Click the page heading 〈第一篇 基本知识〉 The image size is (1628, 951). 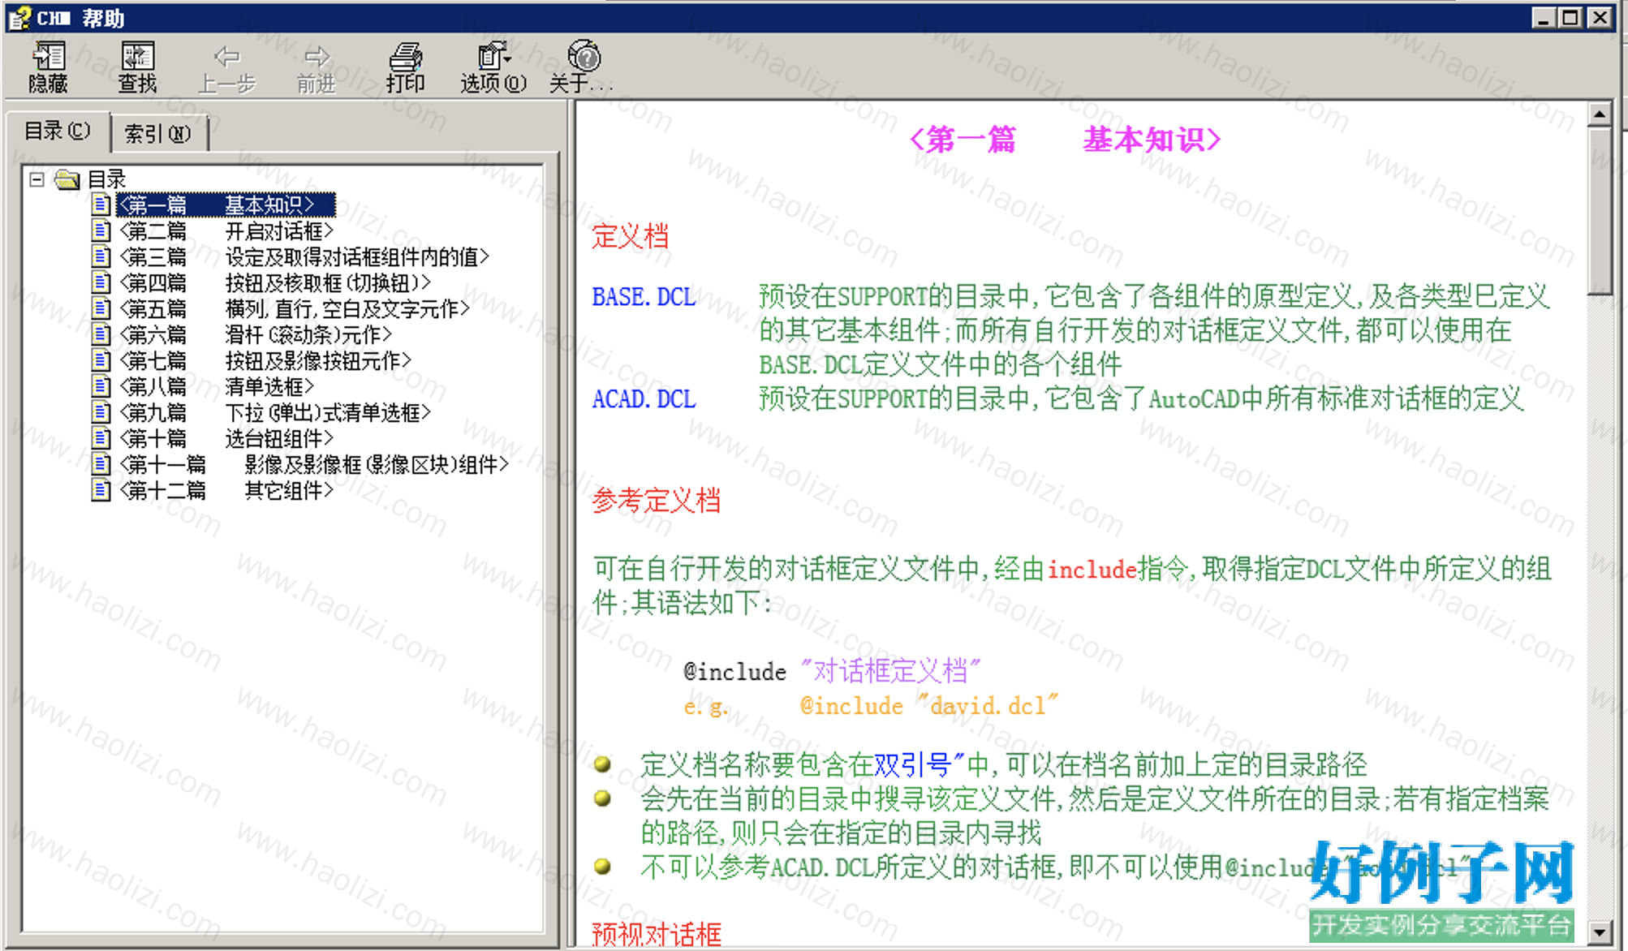1064,140
